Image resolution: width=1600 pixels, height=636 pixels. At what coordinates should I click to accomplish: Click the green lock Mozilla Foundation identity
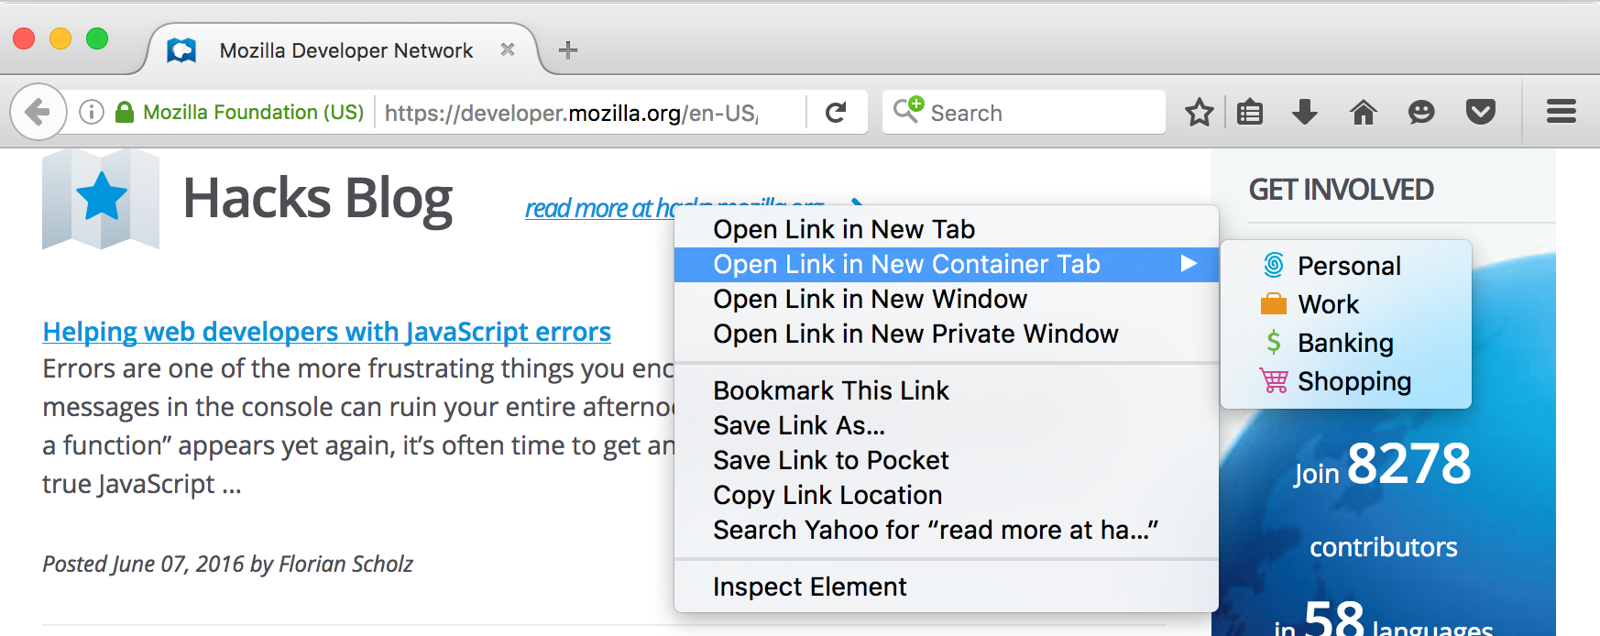(240, 112)
